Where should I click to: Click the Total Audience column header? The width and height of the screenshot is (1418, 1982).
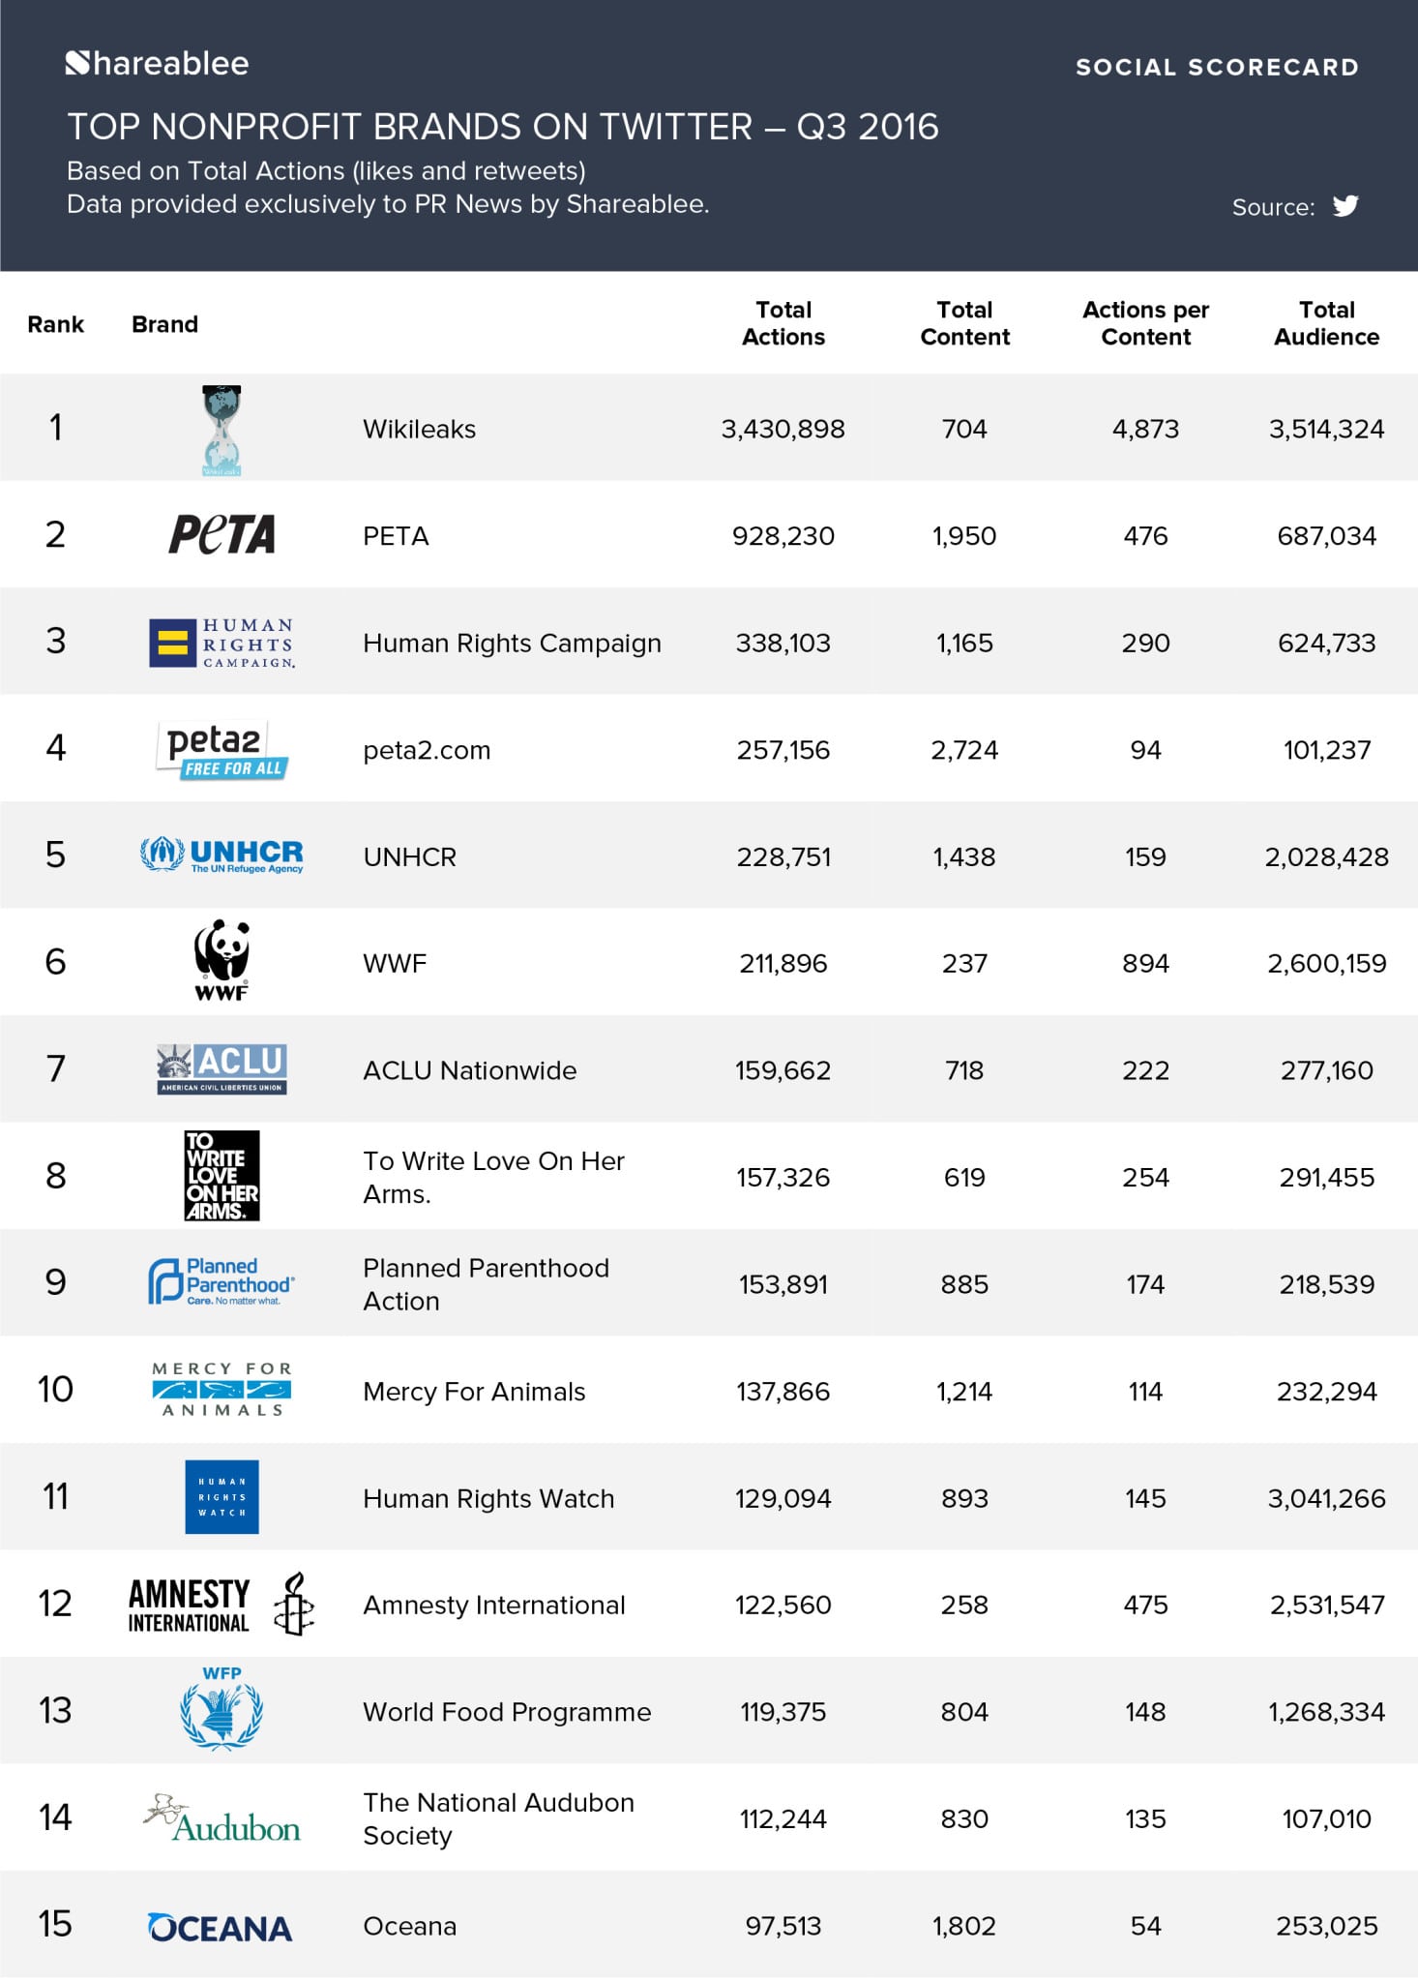pos(1326,323)
